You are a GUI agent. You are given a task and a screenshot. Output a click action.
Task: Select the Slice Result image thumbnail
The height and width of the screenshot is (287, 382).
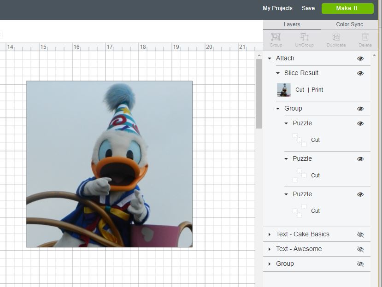tap(284, 90)
